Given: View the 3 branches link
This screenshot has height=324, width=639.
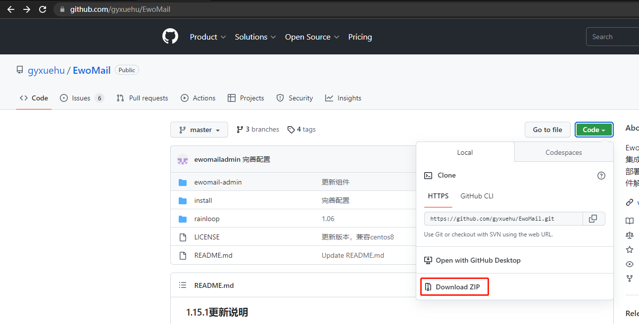Looking at the screenshot, I should (x=258, y=130).
